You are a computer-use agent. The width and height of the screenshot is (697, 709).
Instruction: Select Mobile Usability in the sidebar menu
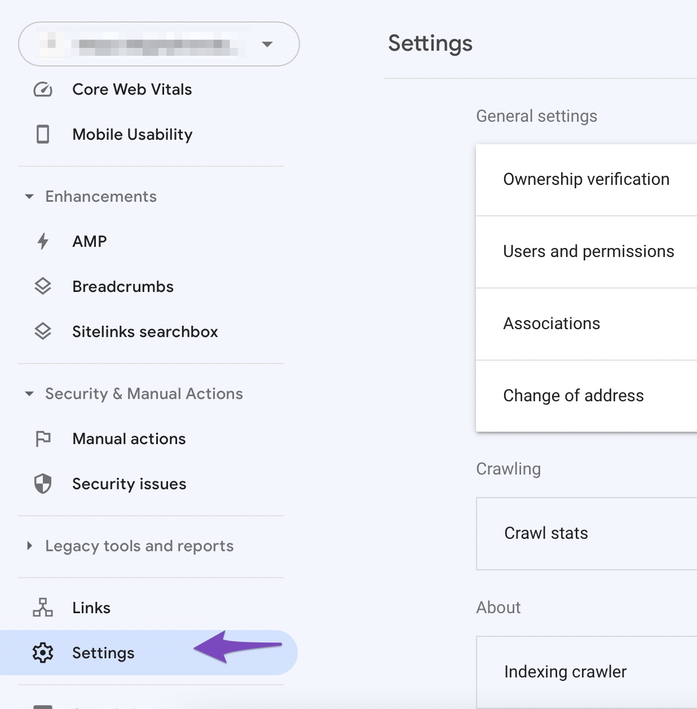click(x=132, y=134)
